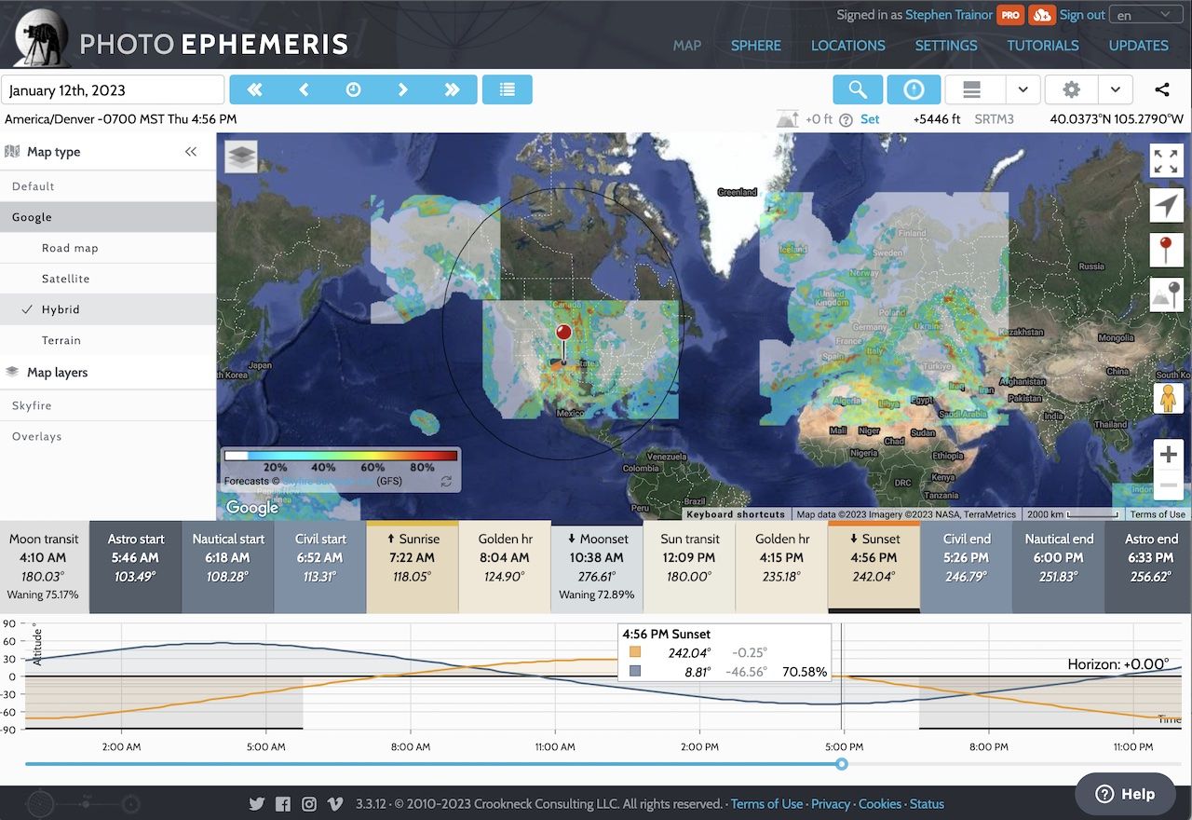The height and width of the screenshot is (820, 1192).
Task: Switch to the SPHERE view
Action: tap(756, 45)
